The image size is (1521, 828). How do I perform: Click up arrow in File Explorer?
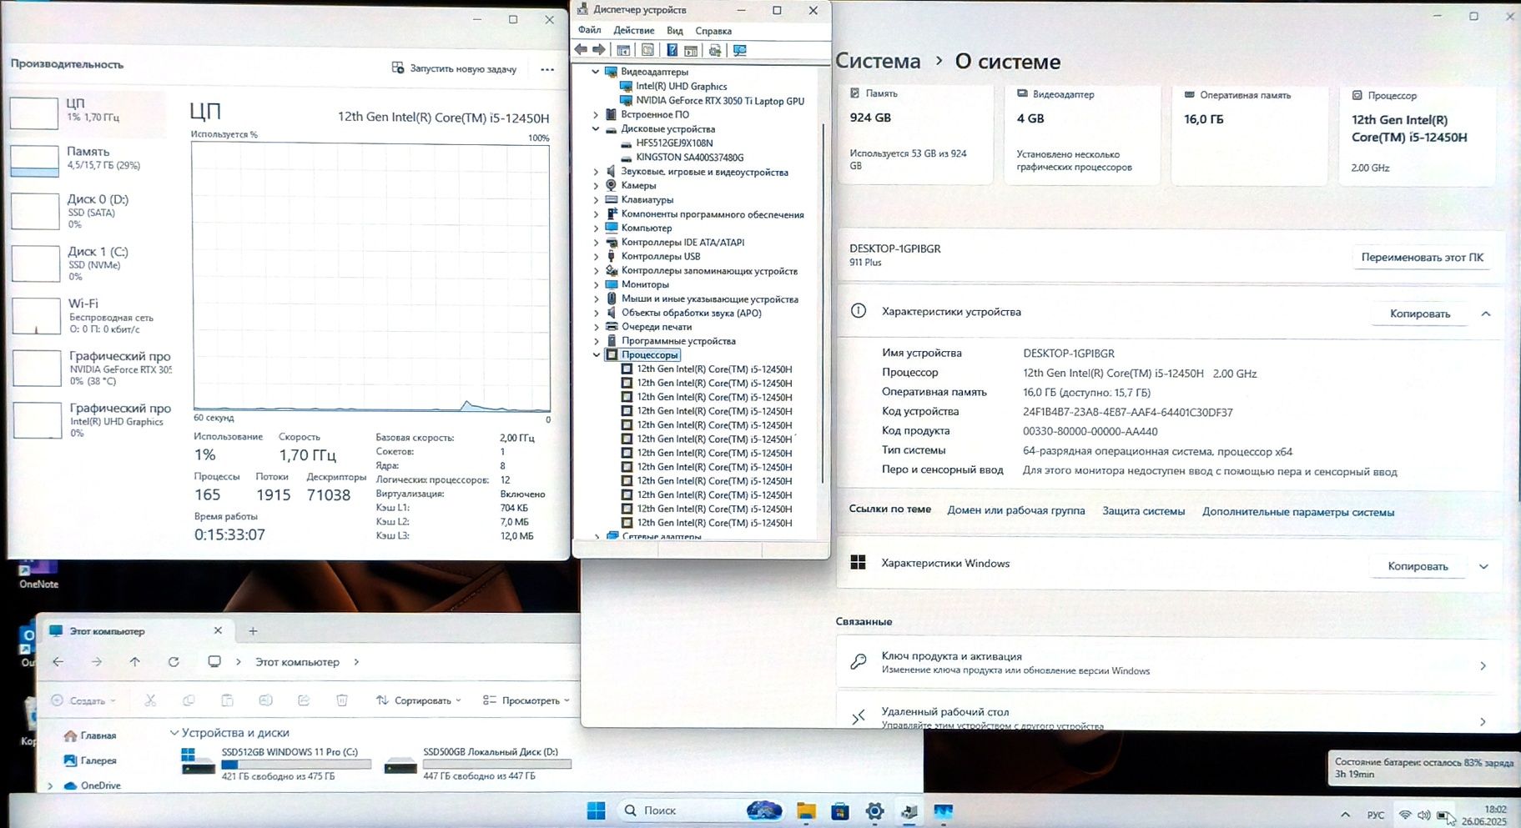pos(135,661)
